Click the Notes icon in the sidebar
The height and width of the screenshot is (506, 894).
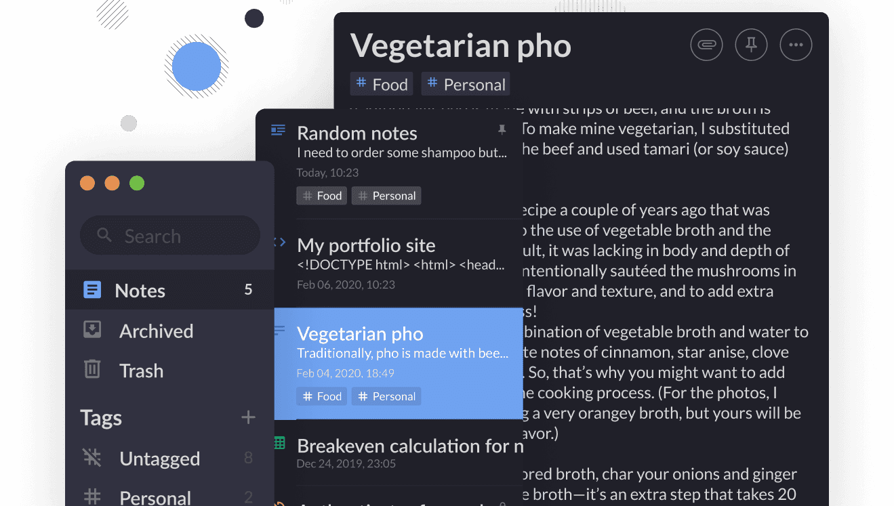(92, 289)
